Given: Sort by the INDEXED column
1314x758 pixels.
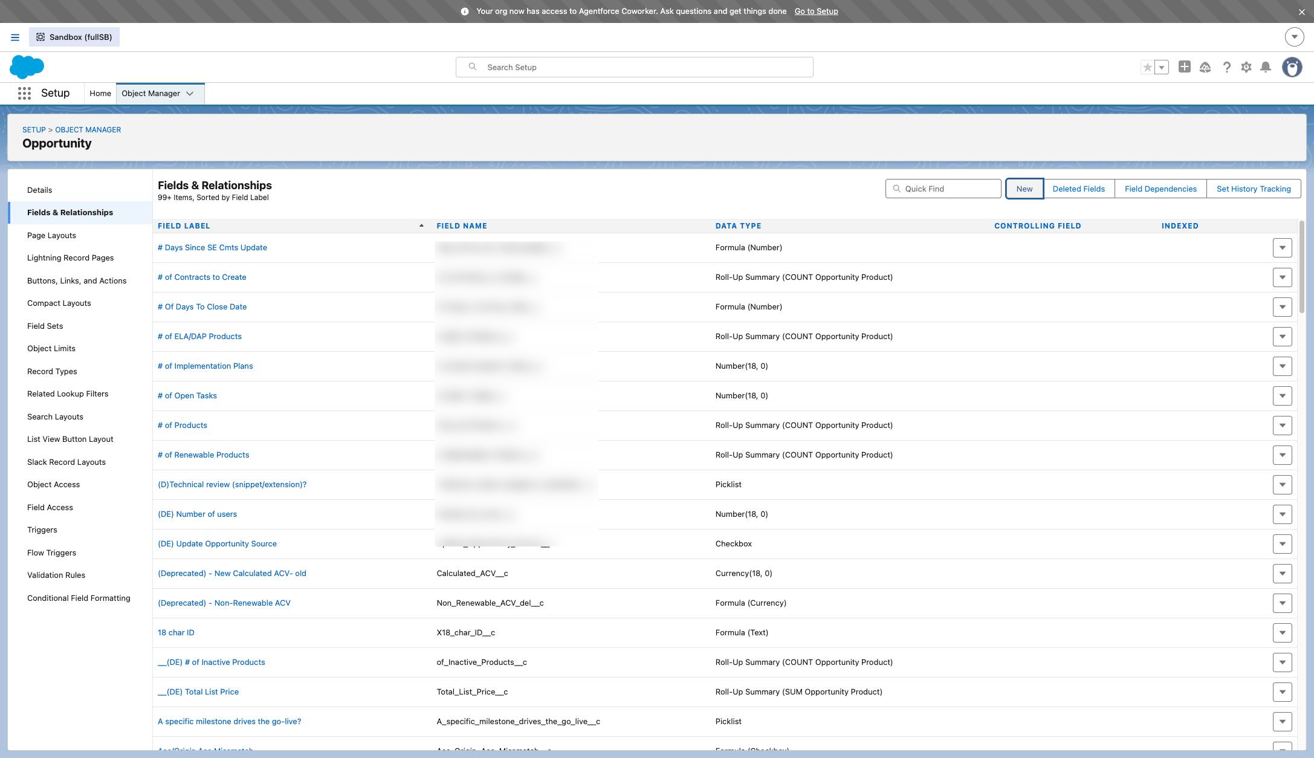Looking at the screenshot, I should point(1180,226).
